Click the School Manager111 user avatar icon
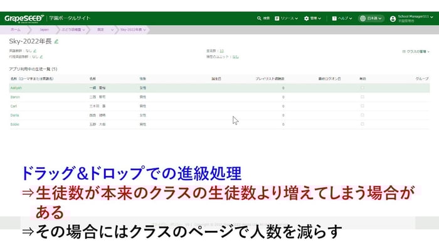The width and height of the screenshot is (439, 246). (393, 19)
